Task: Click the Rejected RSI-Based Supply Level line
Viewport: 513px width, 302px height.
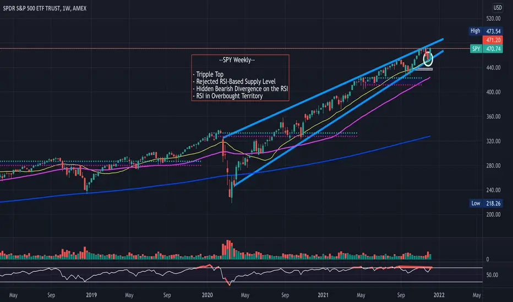Action: pos(234,81)
